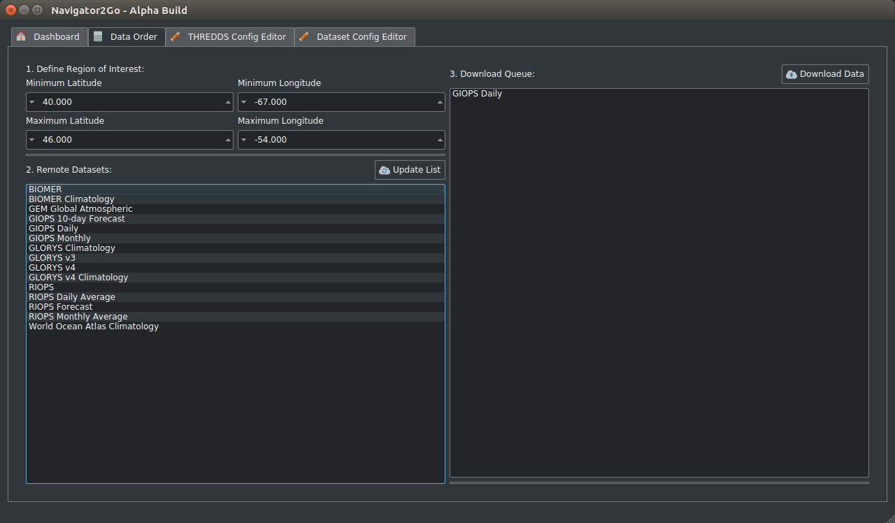
Task: Select RIOPS Forecast dataset
Action: coord(236,307)
